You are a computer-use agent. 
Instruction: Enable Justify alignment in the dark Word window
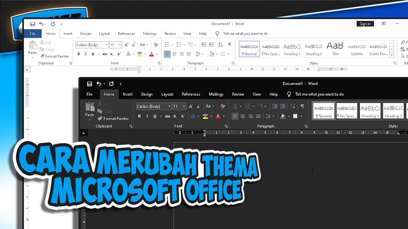tap(258, 116)
